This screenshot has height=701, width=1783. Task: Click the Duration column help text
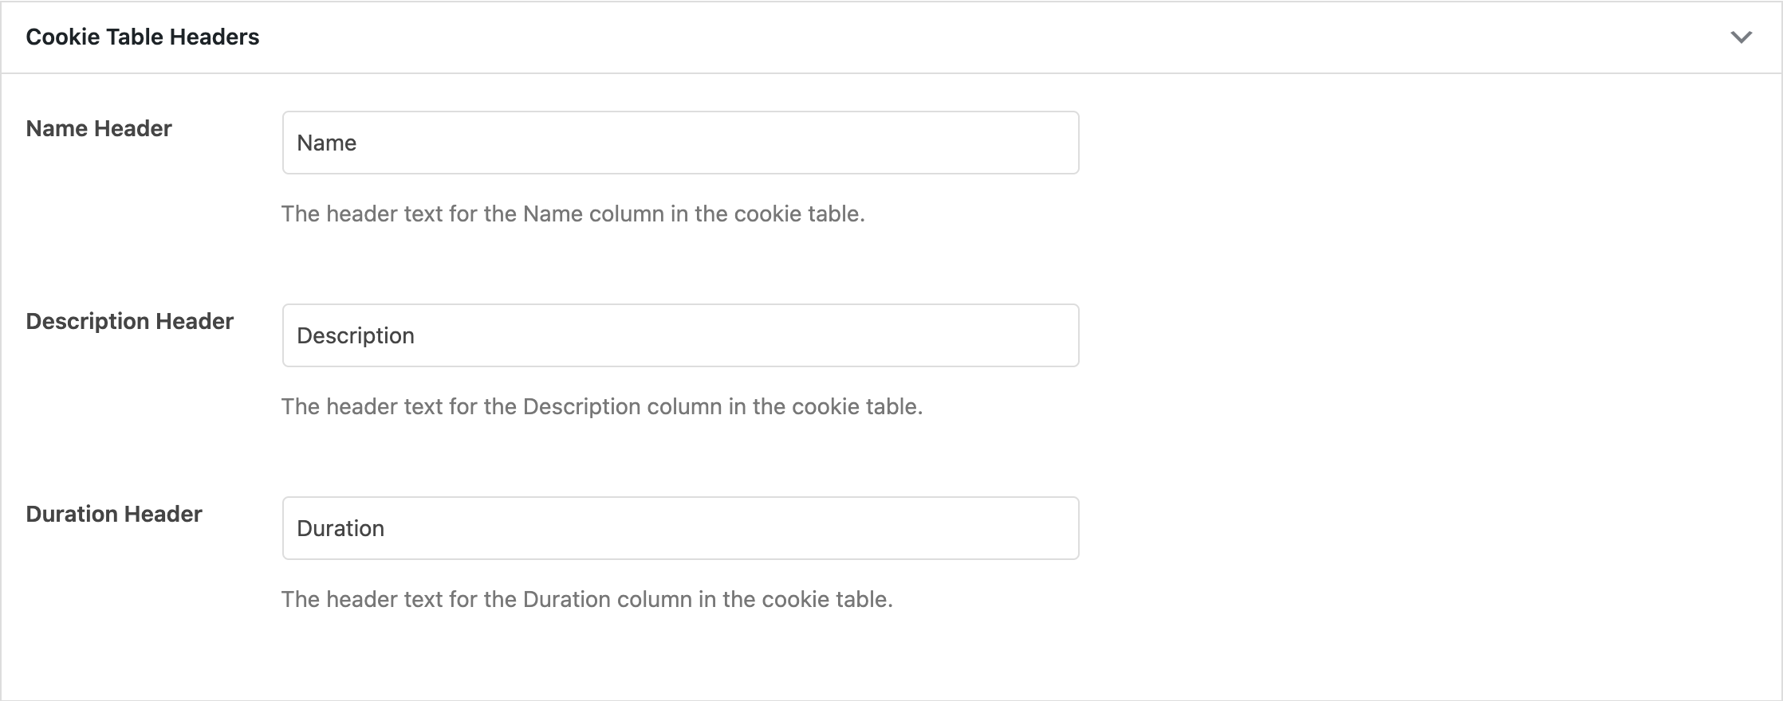[587, 599]
